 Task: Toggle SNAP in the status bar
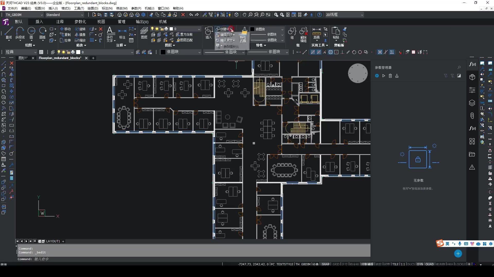(325, 264)
